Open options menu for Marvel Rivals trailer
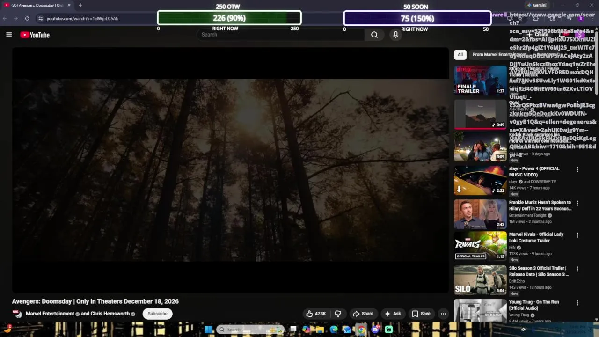This screenshot has width=599, height=337. [x=577, y=235]
